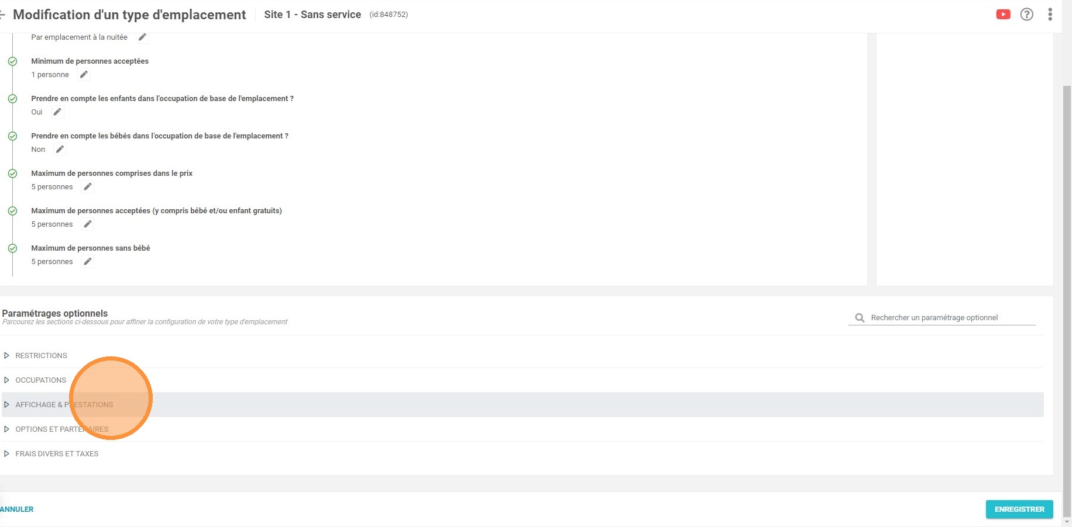Click 'Maximum de personnes comprises dans le prix'

[x=112, y=173]
